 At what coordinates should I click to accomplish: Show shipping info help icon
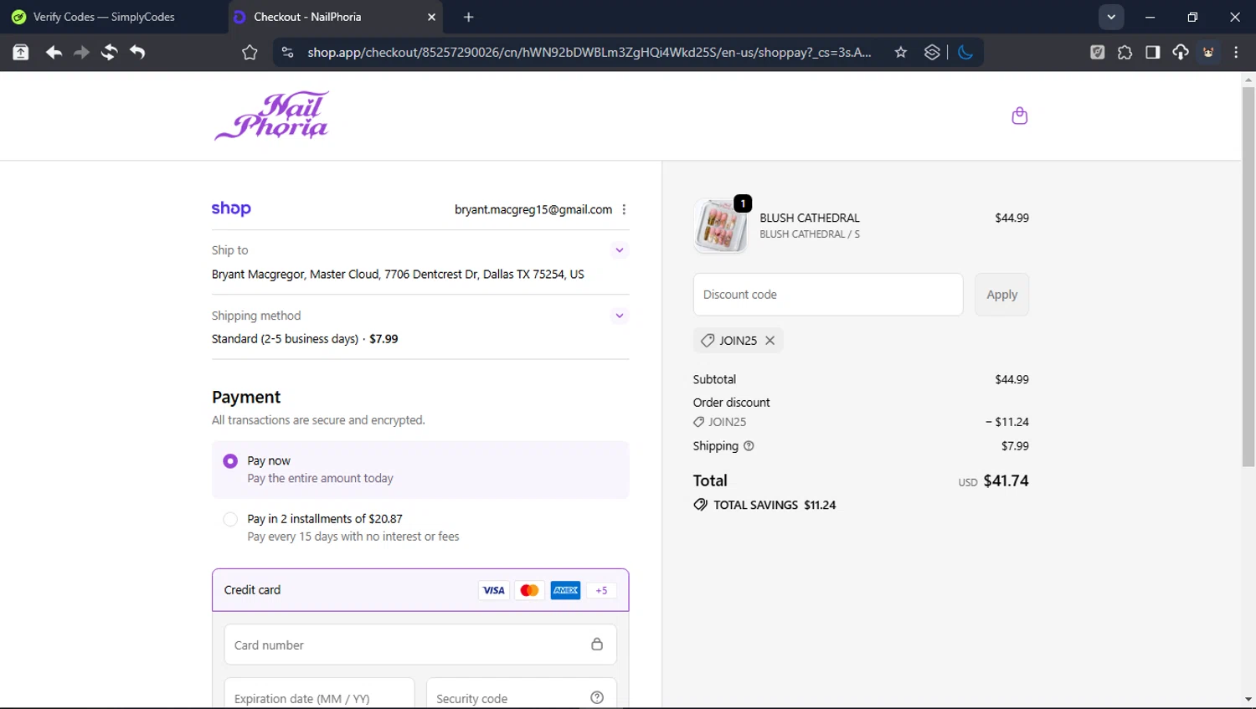coord(749,446)
